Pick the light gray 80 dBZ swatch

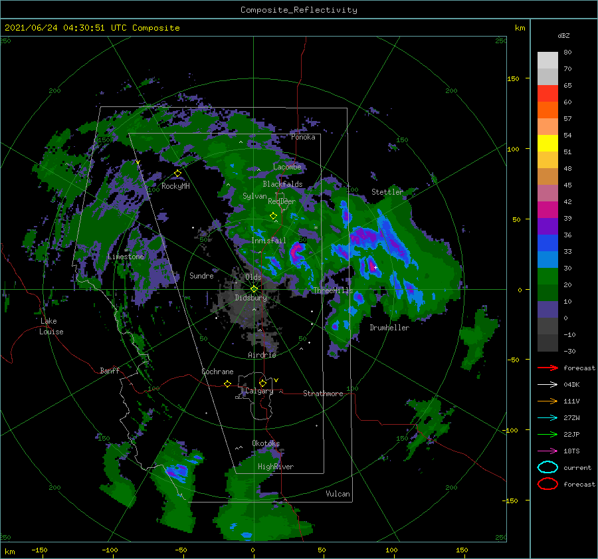[548, 60]
